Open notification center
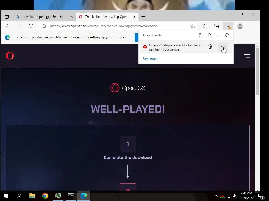Screen dimensions: 269x201 point(261,196)
